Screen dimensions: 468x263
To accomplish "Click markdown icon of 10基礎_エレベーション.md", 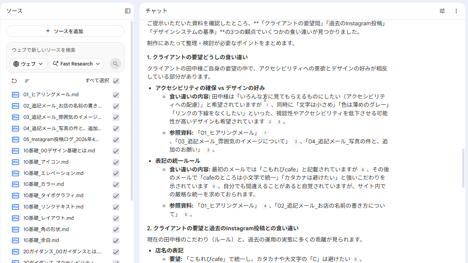I will point(16,173).
